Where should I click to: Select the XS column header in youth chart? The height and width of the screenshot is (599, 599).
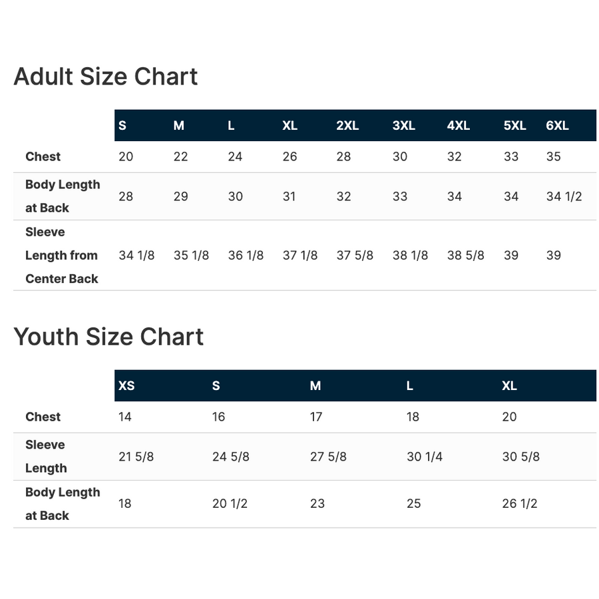126,385
